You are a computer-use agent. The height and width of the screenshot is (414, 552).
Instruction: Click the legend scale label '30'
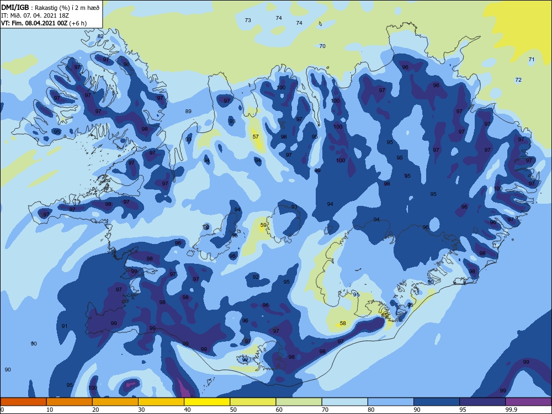point(141,410)
